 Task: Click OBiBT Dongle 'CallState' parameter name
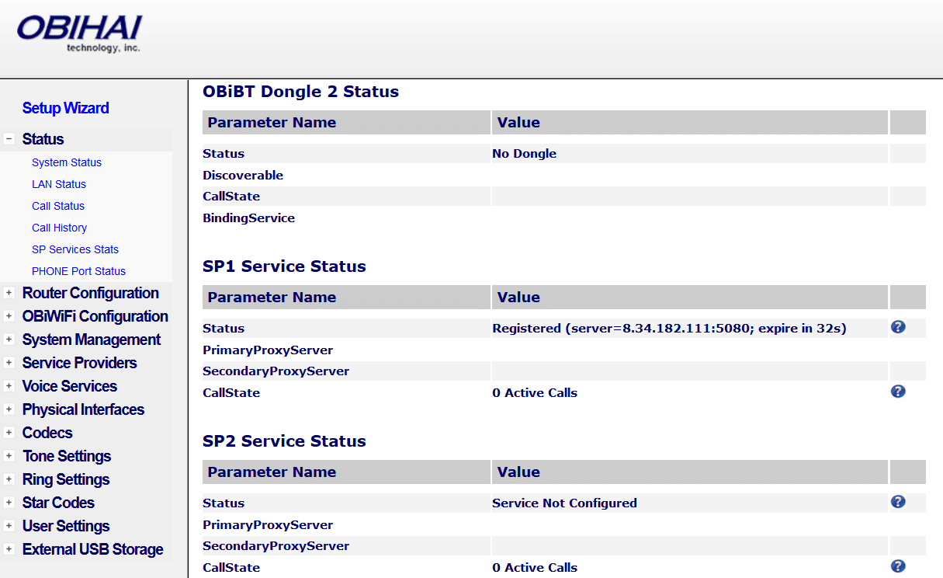click(x=231, y=197)
